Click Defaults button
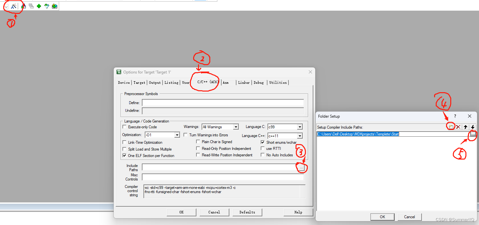Screen dimensions: 479x225 pos(247,212)
